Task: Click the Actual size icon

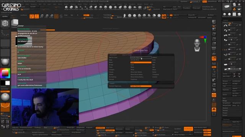Action: click(x=214, y=39)
